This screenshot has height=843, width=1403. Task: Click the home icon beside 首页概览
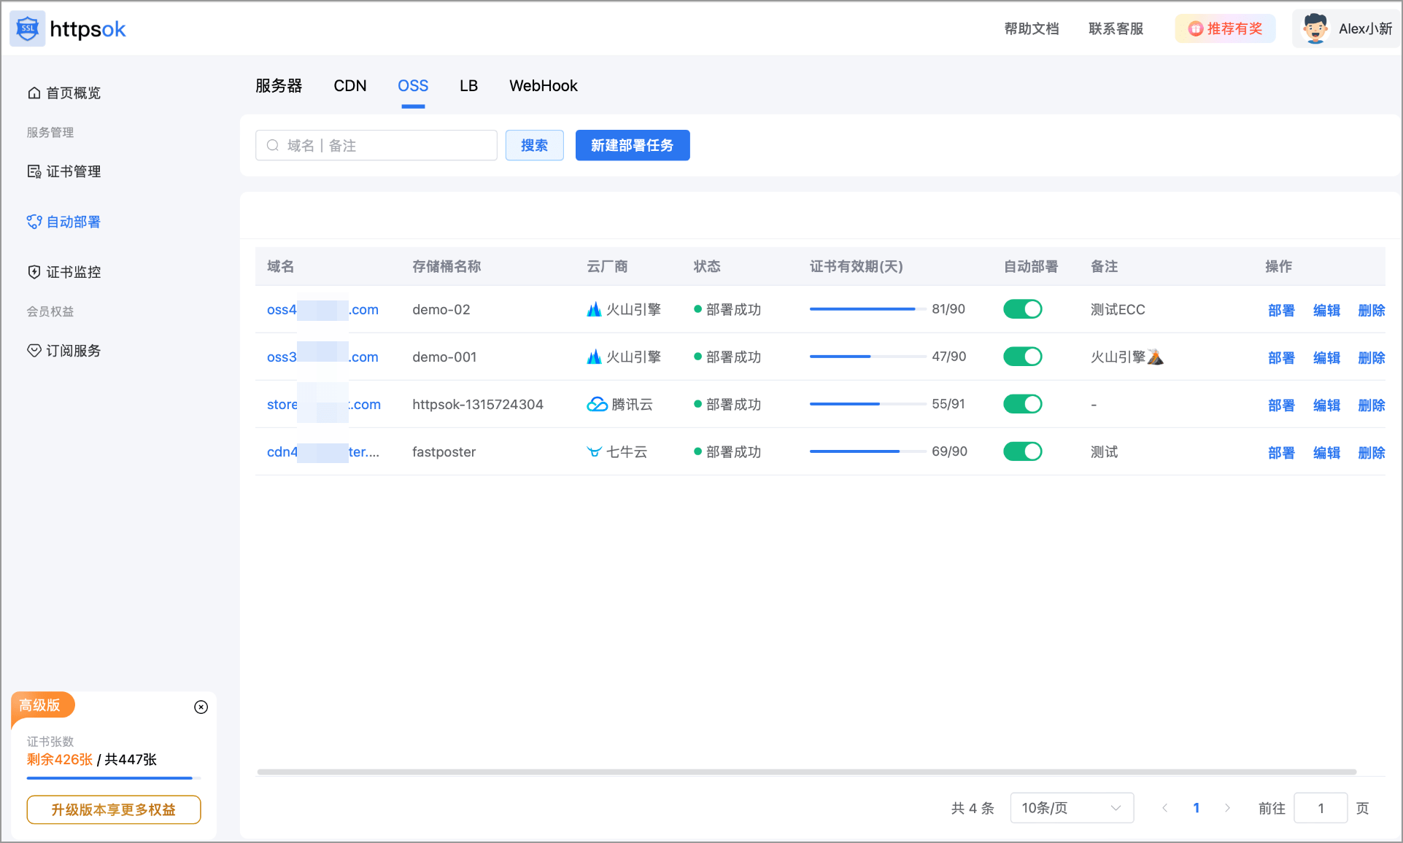(34, 93)
